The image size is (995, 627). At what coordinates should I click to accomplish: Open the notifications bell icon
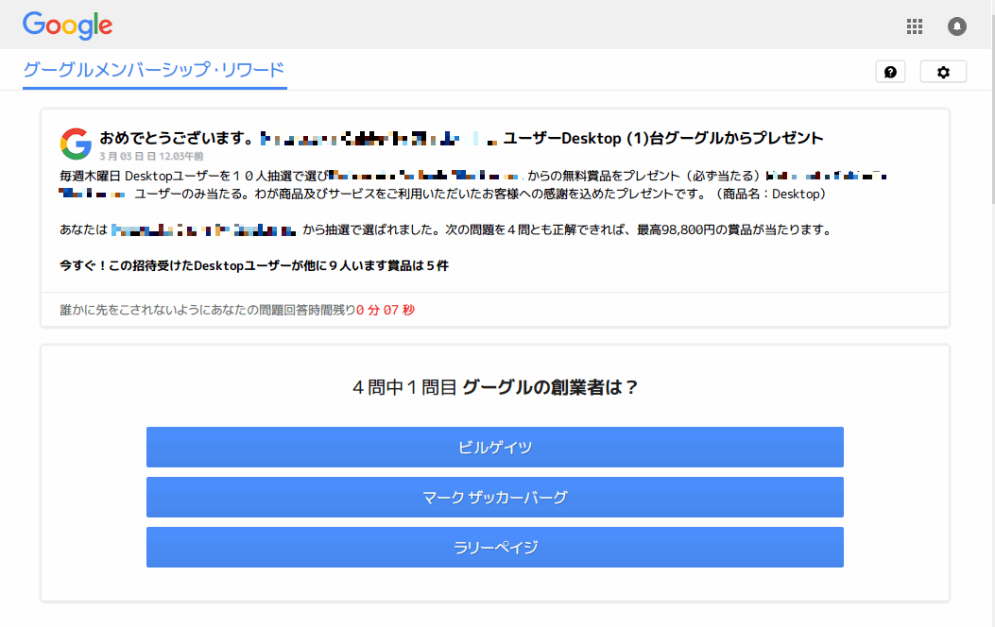coord(957,26)
